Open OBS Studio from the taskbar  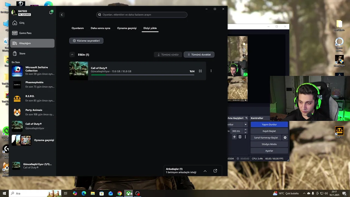(138, 193)
